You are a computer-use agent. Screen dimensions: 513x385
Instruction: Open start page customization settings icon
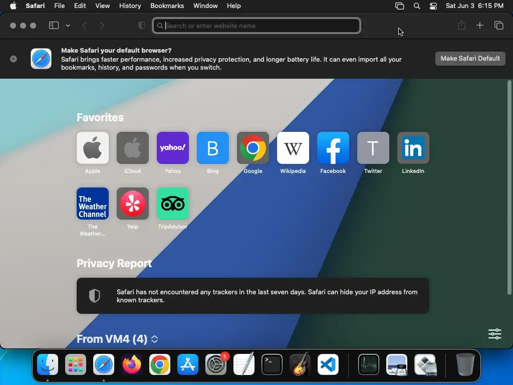click(x=494, y=334)
